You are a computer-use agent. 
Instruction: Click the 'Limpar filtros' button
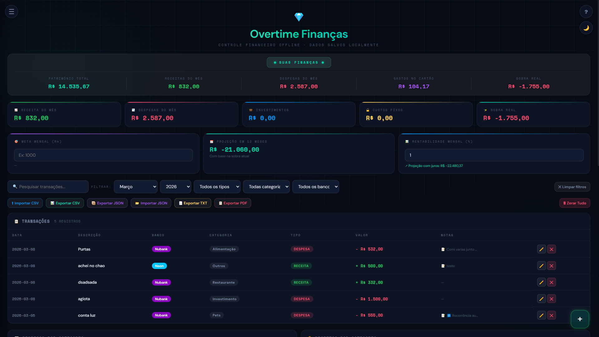(572, 186)
